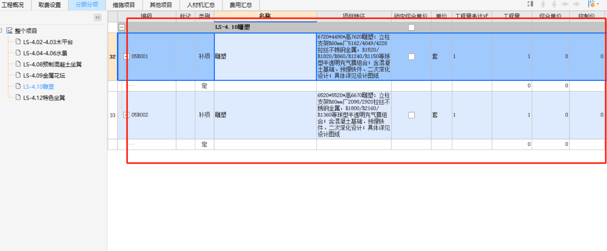This screenshot has width=607, height=251.
Task: Click 补项 category cell for 05B001
Action: pos(204,56)
